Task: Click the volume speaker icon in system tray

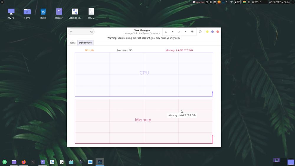Action: coord(249,2)
